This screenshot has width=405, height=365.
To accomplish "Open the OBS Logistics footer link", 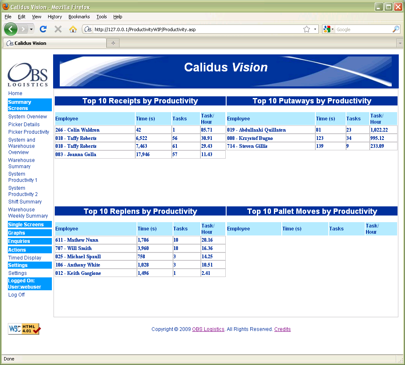I will [208, 329].
